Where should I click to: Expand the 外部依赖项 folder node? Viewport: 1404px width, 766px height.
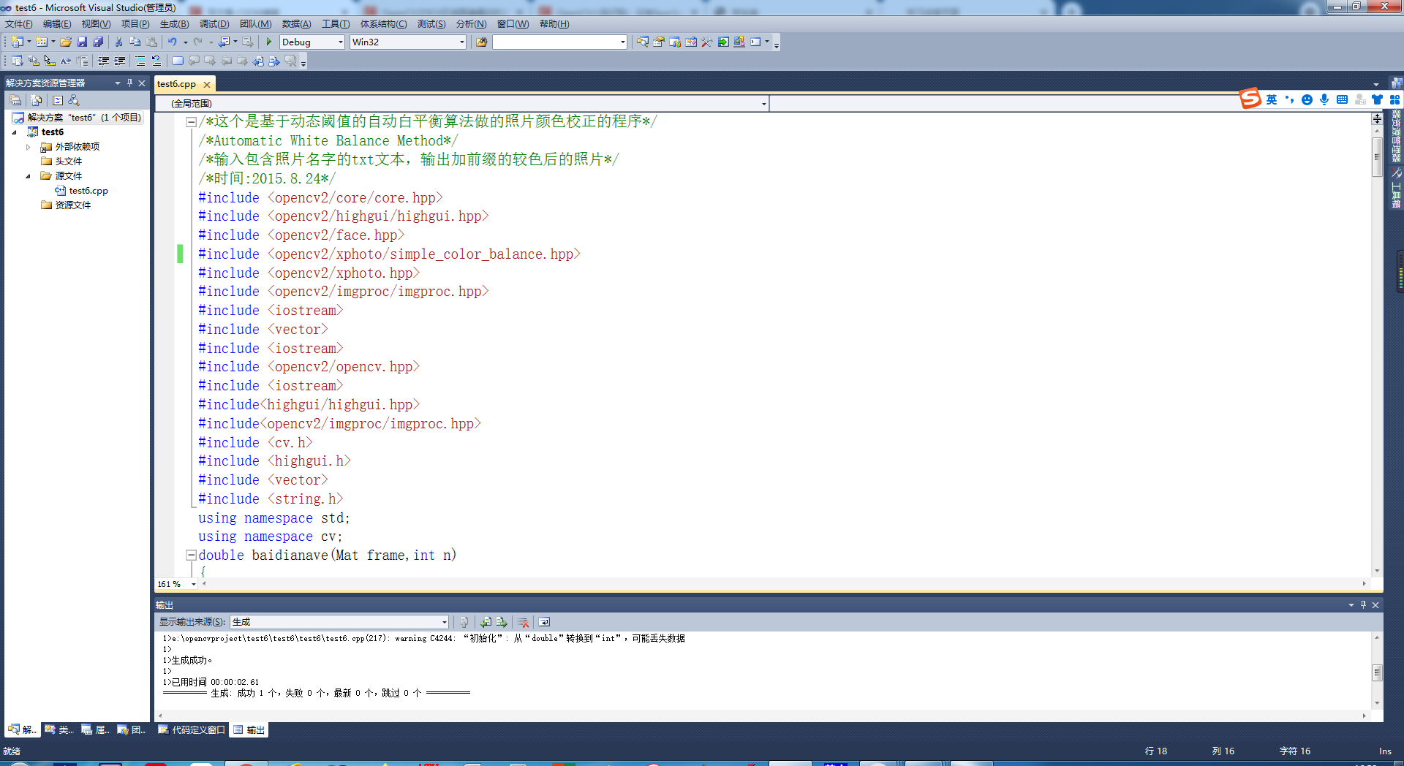pos(29,147)
